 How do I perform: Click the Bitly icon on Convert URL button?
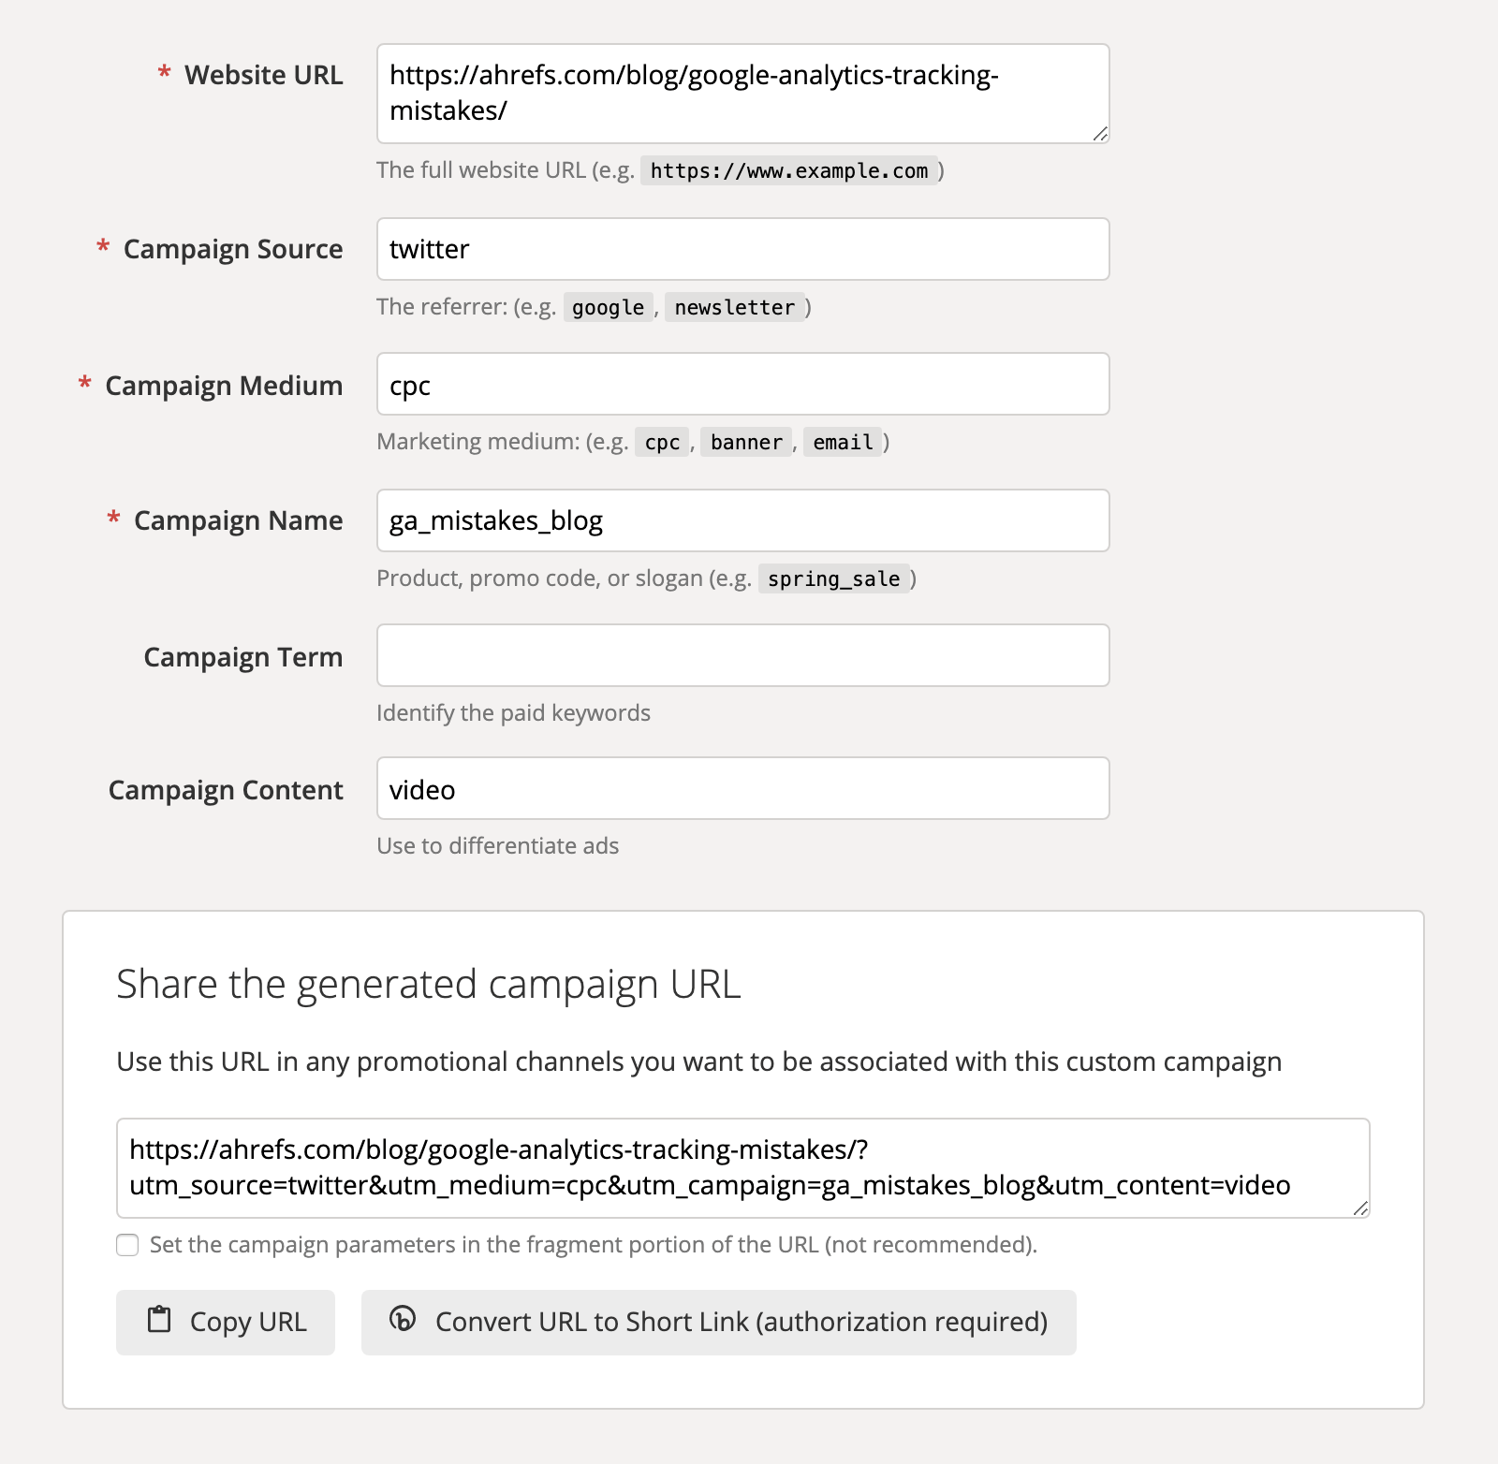pos(403,1321)
